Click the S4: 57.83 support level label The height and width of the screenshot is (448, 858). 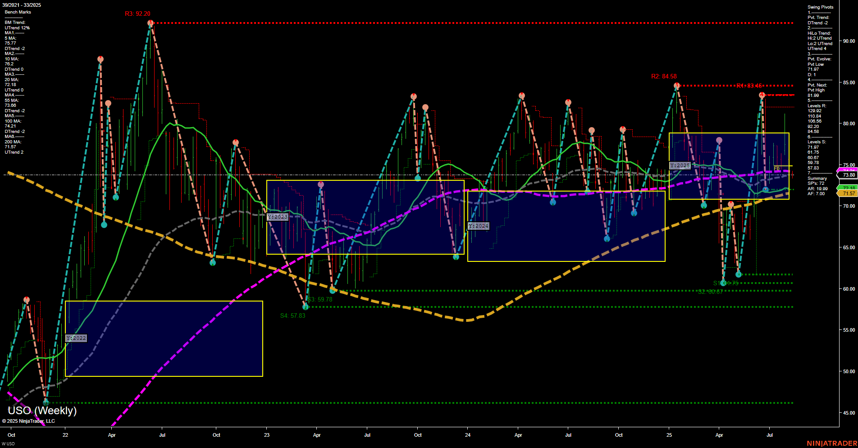(x=293, y=315)
